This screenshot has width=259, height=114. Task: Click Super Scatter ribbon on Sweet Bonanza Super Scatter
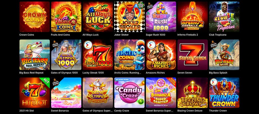click(172, 82)
